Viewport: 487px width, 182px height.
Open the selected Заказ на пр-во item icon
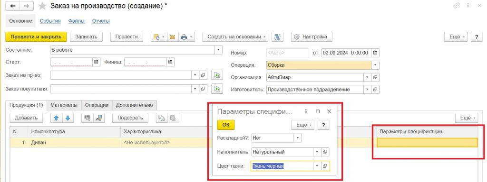[203, 75]
